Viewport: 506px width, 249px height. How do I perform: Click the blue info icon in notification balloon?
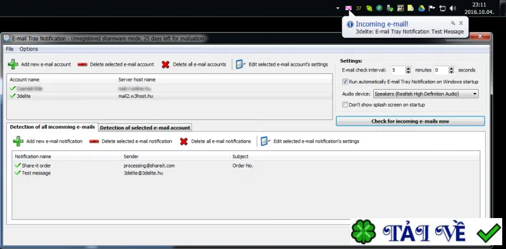pyautogui.click(x=350, y=25)
